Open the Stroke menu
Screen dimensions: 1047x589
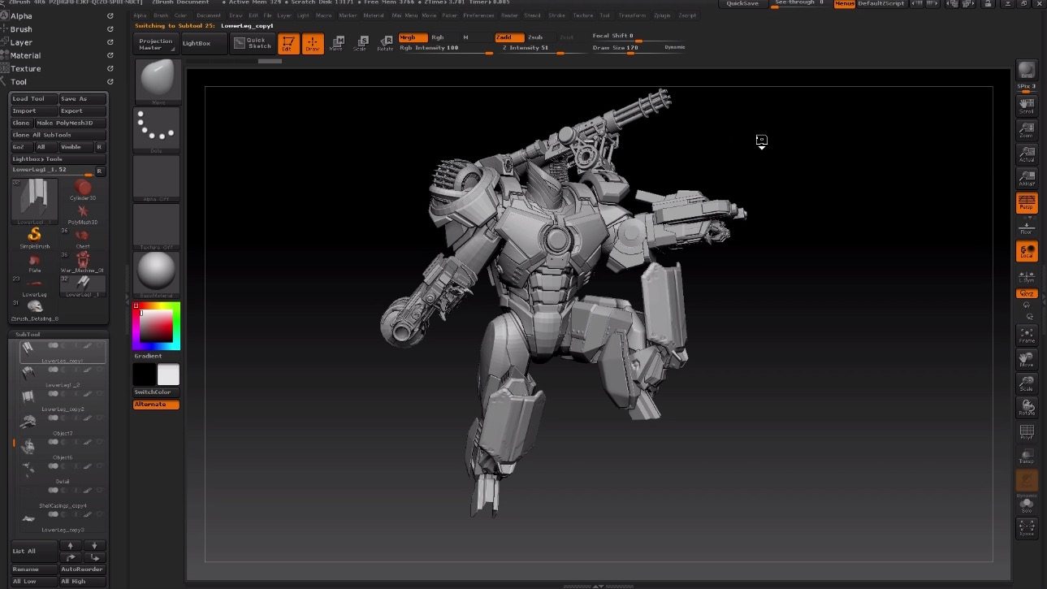coord(557,15)
